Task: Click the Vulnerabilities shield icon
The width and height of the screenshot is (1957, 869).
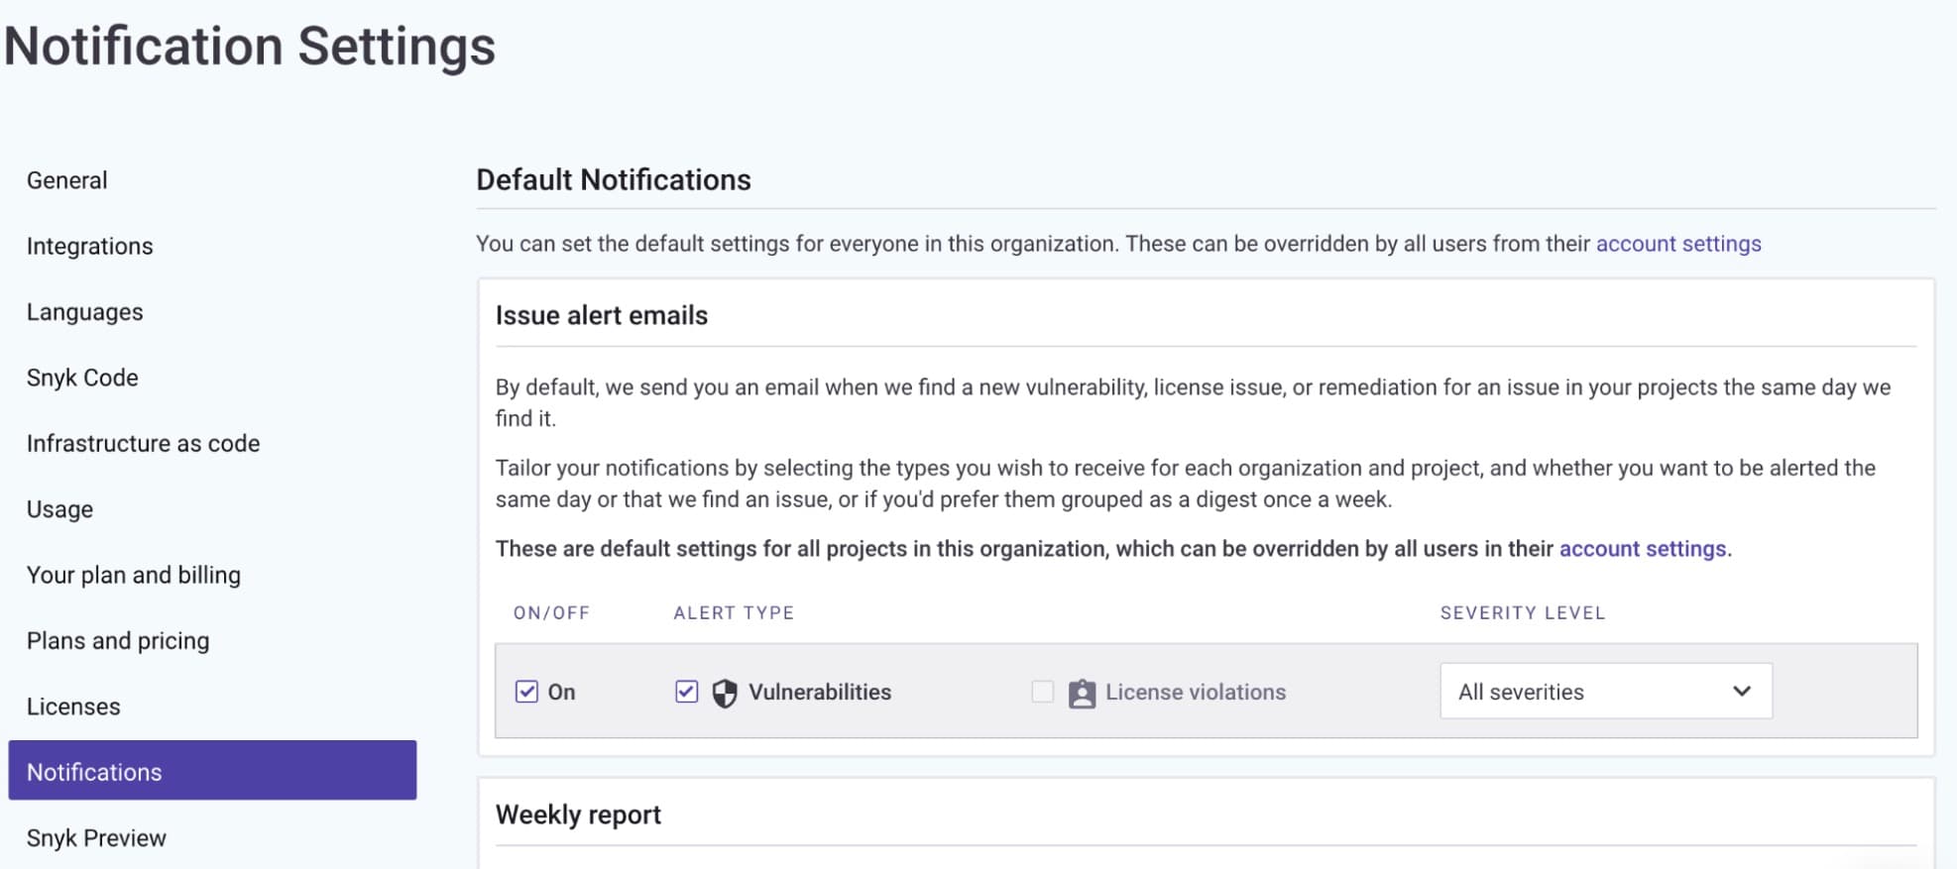Action: point(725,693)
